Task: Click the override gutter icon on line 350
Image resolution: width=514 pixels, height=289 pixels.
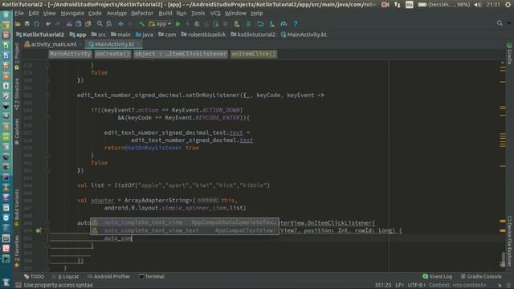Action: pyautogui.click(x=38, y=230)
